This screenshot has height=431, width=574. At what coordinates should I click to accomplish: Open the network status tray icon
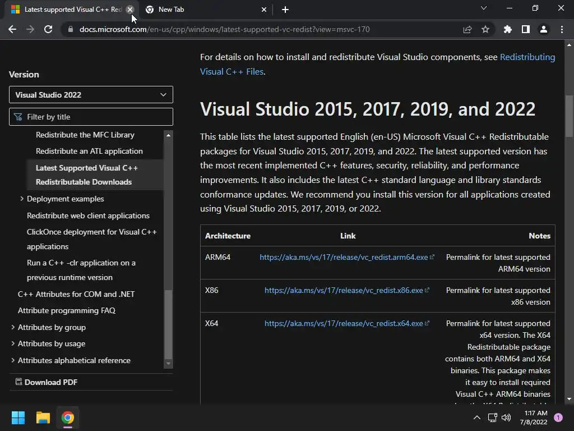[492, 418]
